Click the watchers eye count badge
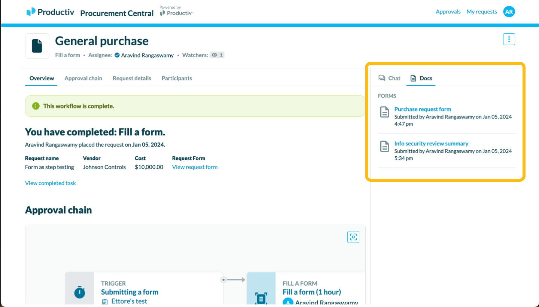This screenshot has height=307, width=539. tap(217, 55)
